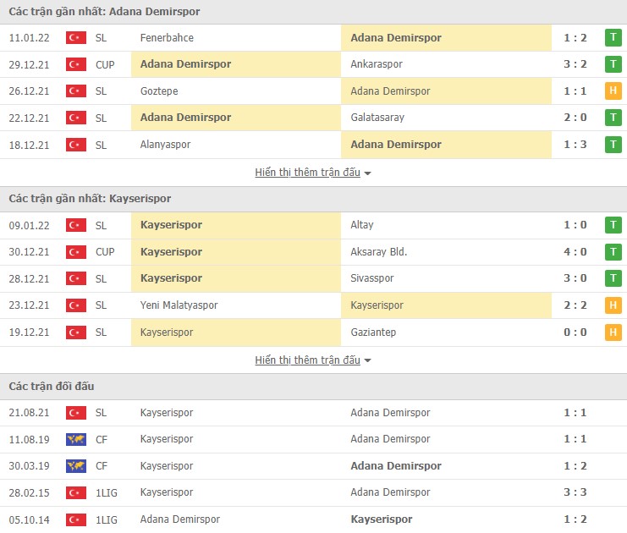Expand more Kayserispor recent matches
Viewport: 627px width, 533px height.
(313, 360)
